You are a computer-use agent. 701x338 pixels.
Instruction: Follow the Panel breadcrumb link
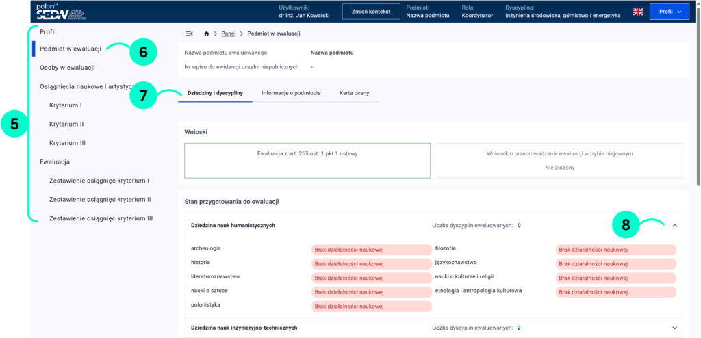228,34
